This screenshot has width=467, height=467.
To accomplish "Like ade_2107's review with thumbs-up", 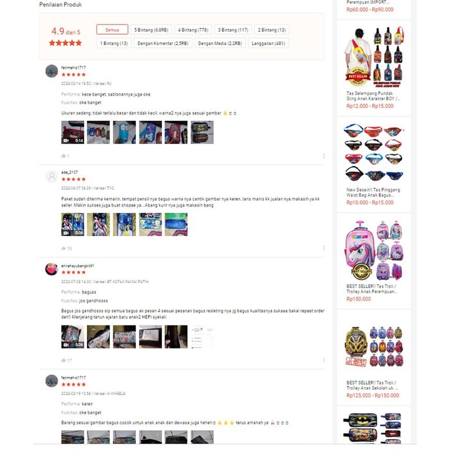I will (x=63, y=248).
